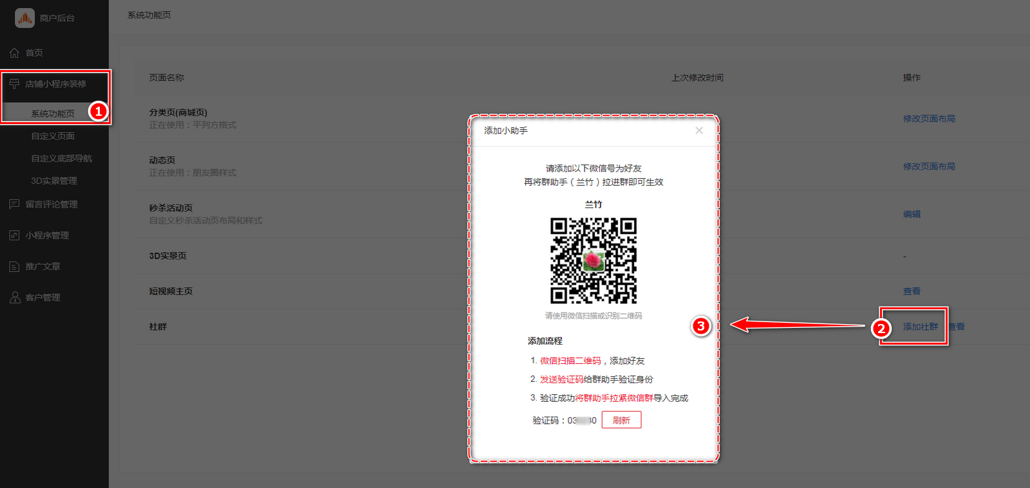Screen dimensions: 1030x488
Task: Select 系统功能页 in sidebar
Action: (x=53, y=114)
